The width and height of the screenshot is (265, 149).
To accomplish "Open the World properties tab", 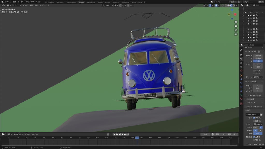I will (x=241, y=71).
